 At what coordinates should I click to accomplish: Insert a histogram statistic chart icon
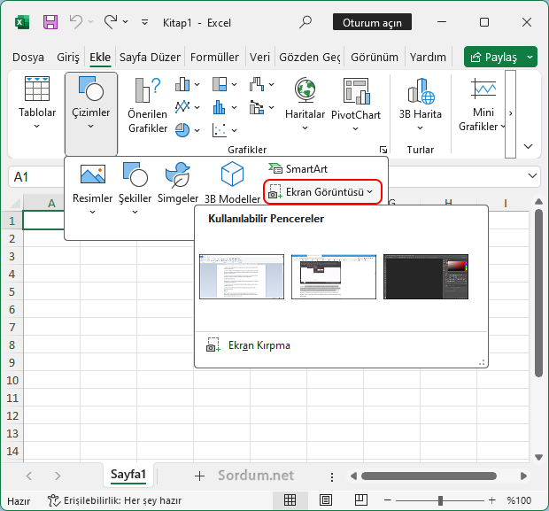coord(220,107)
